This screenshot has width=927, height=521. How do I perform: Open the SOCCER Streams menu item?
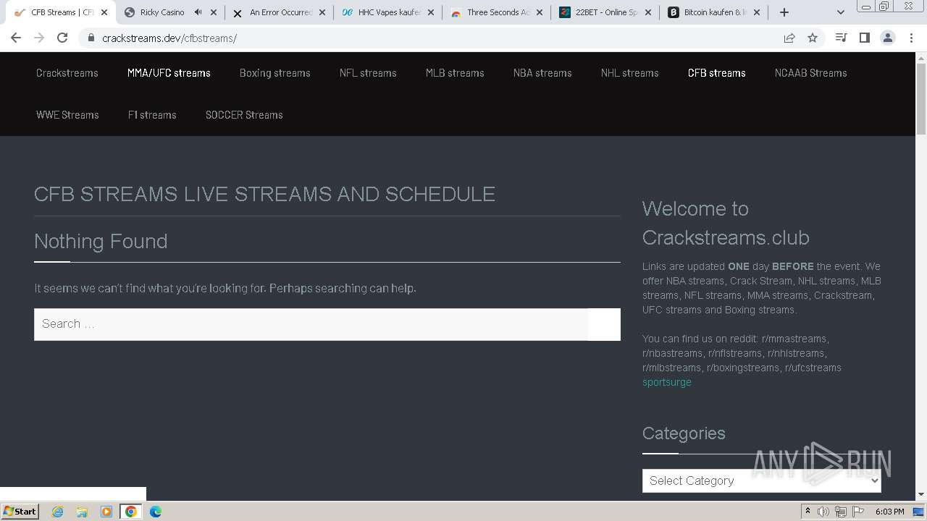[244, 115]
